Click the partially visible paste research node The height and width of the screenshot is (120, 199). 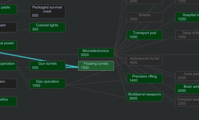(8, 9)
